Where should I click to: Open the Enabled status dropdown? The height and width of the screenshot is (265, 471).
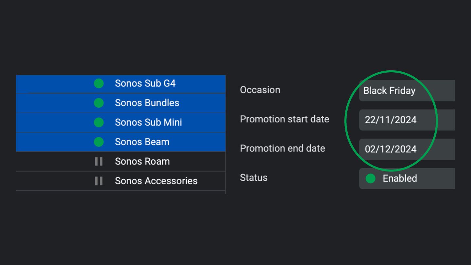407,179
